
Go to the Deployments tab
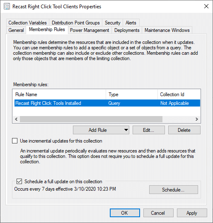[127, 30]
